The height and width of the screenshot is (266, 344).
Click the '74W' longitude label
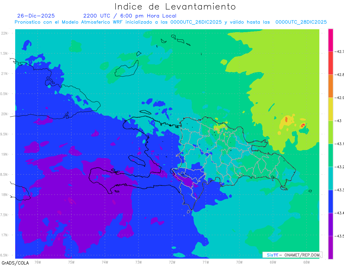pos(105,262)
